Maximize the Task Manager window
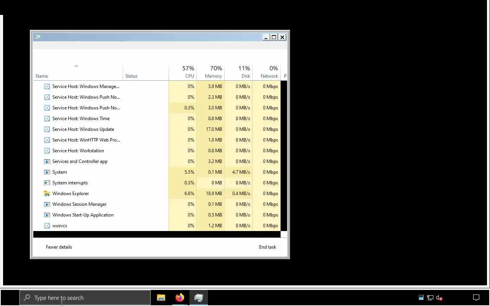 274,37
